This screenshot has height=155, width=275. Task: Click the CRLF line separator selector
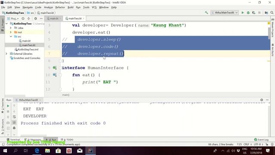point(247,144)
